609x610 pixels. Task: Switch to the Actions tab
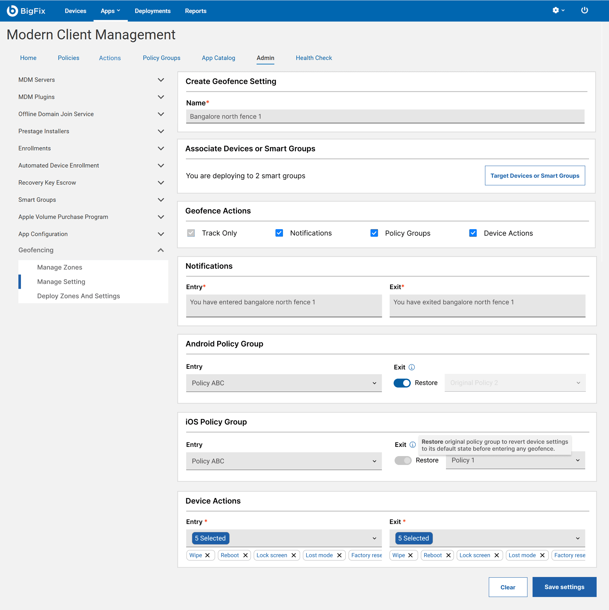[x=110, y=58]
